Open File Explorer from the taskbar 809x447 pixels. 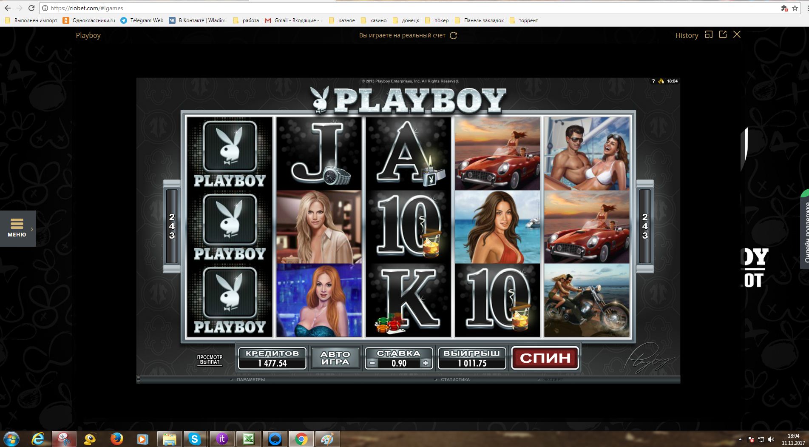tap(170, 439)
